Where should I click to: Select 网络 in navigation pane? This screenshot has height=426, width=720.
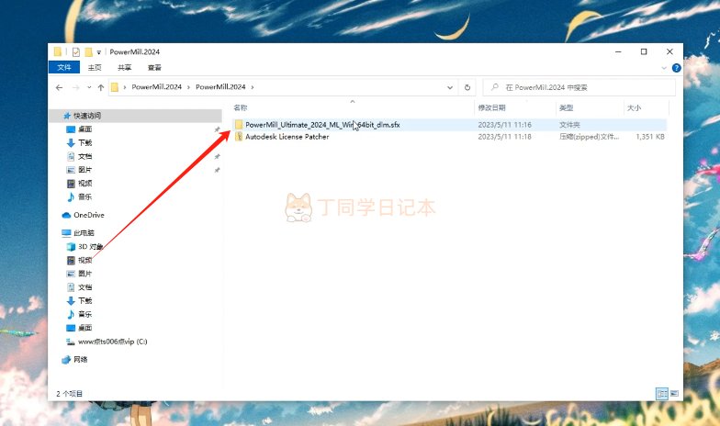[x=81, y=360]
